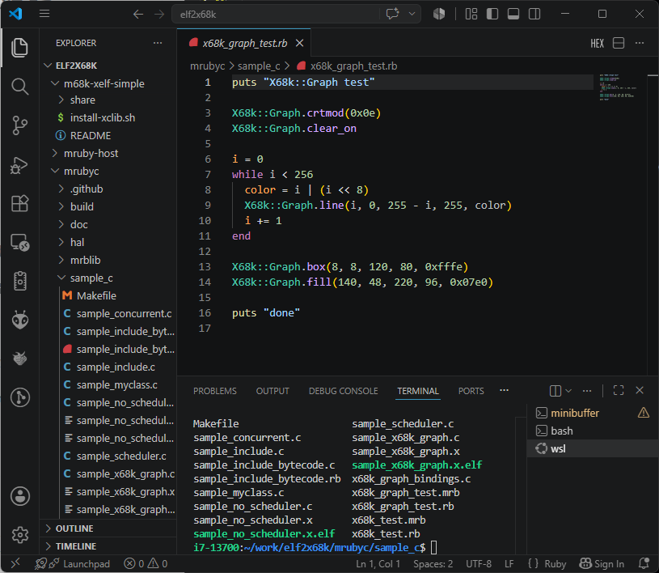The image size is (659, 573).
Task: Select the wsl terminal instance
Action: [x=593, y=448]
